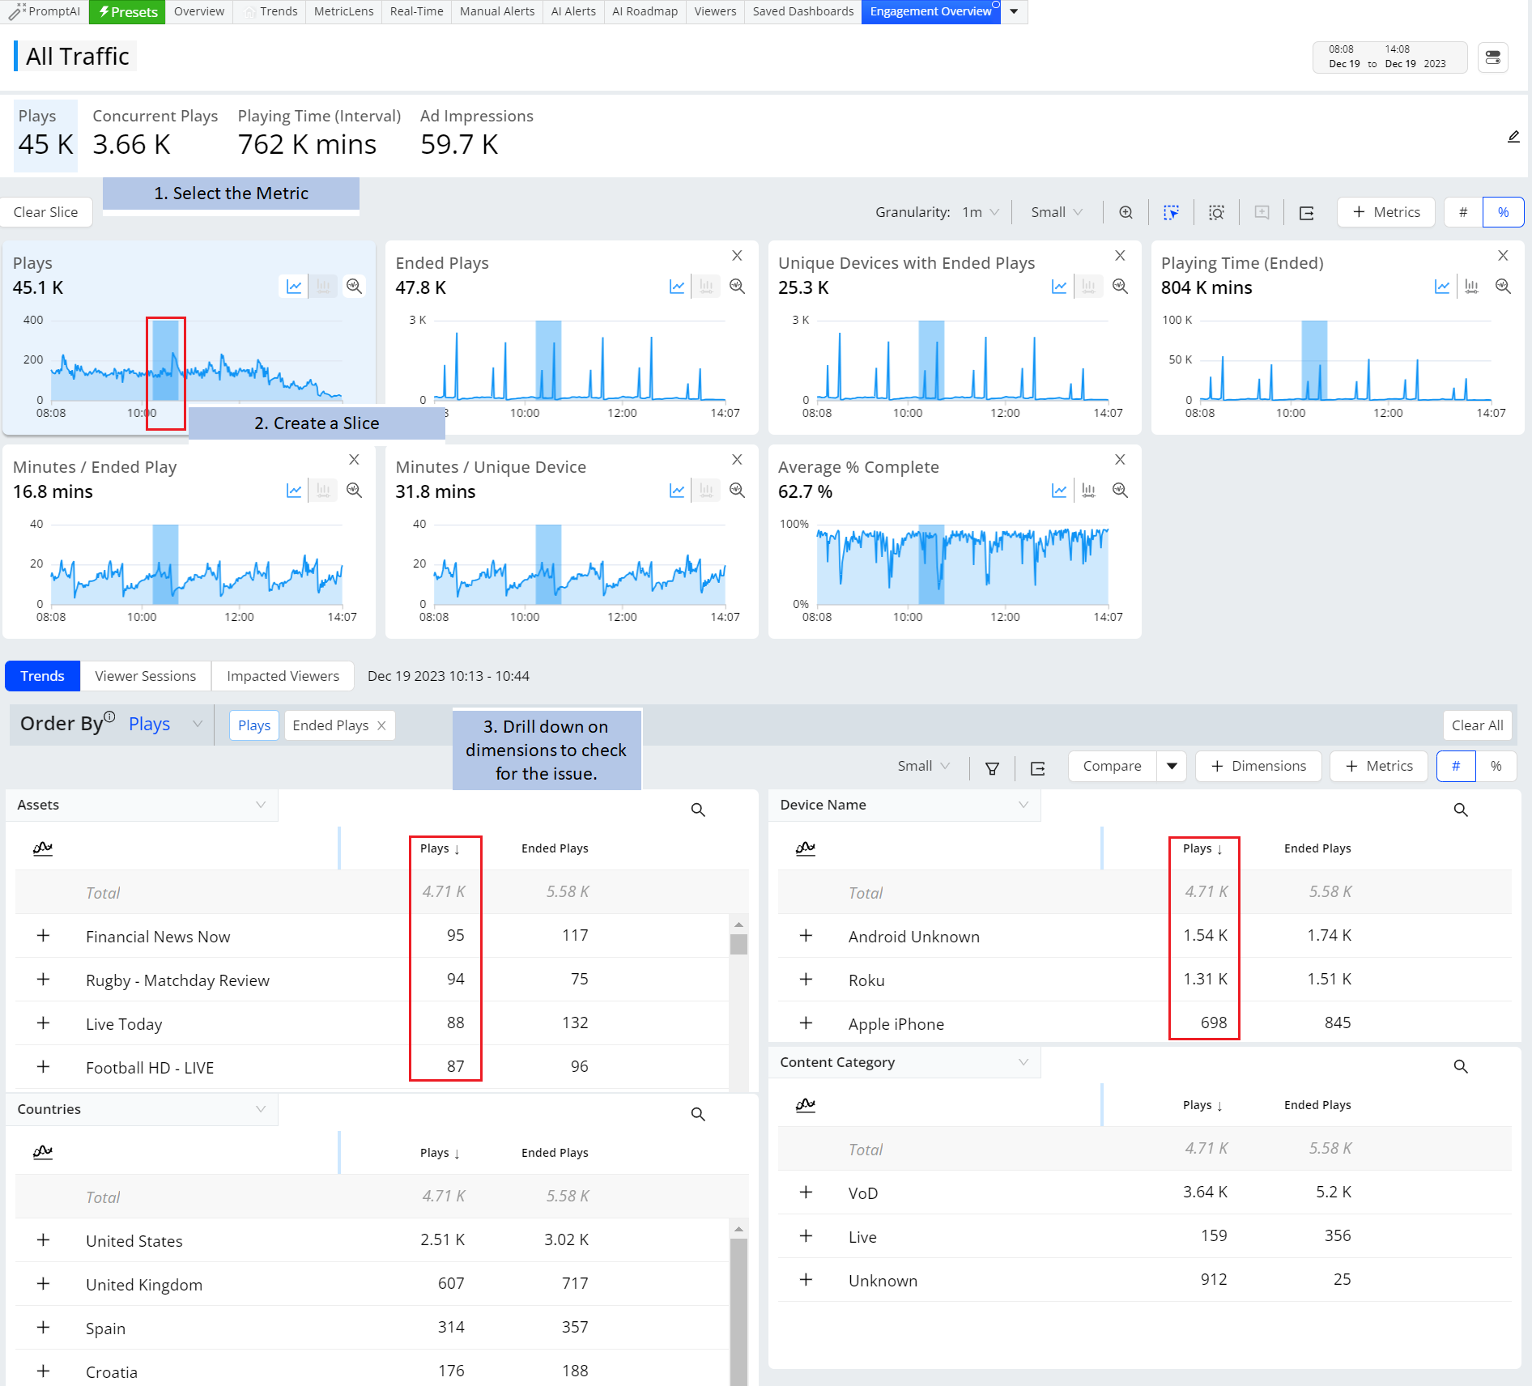Search within the Assets table
Viewport: 1532px width, 1386px height.
(x=698, y=810)
